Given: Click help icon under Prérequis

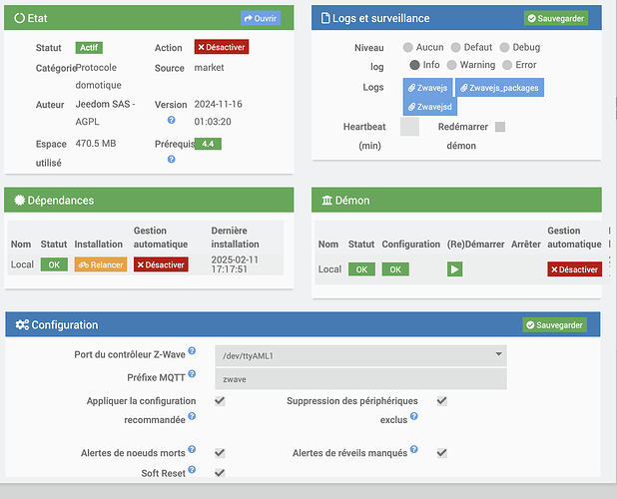Looking at the screenshot, I should pyautogui.click(x=171, y=160).
